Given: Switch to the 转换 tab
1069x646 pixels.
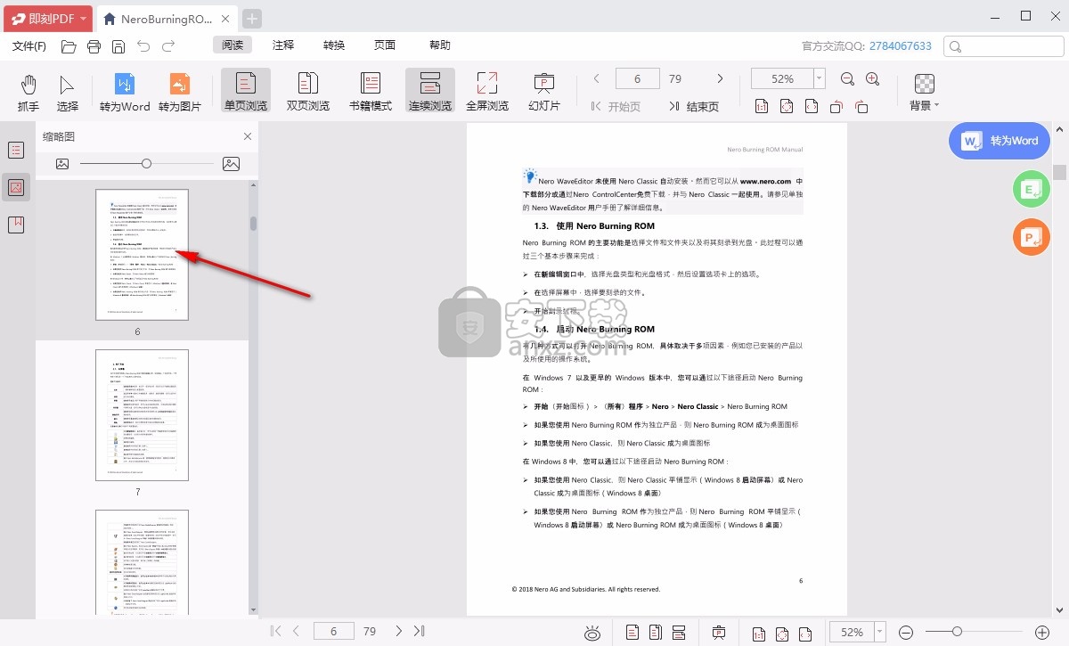Looking at the screenshot, I should (334, 45).
